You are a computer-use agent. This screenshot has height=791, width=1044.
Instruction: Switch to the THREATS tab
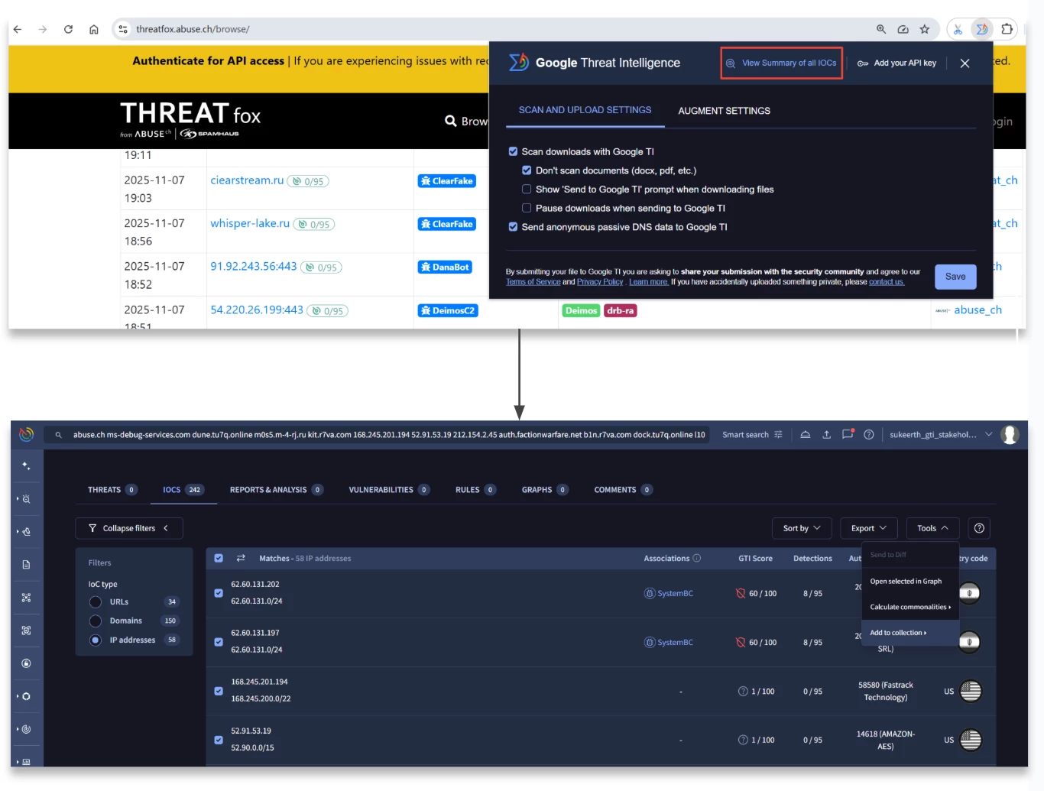coord(112,490)
